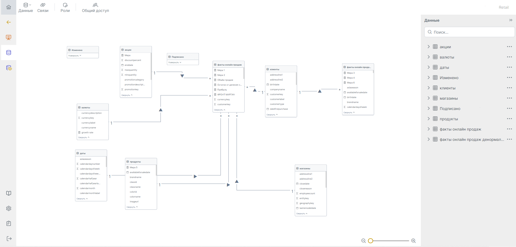The image size is (516, 247).
Task: Collapse the Данные panel with double chevron
Action: point(511,20)
